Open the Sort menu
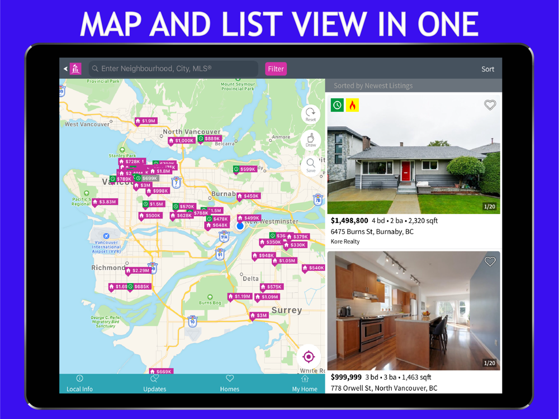This screenshot has width=559, height=419. click(487, 69)
